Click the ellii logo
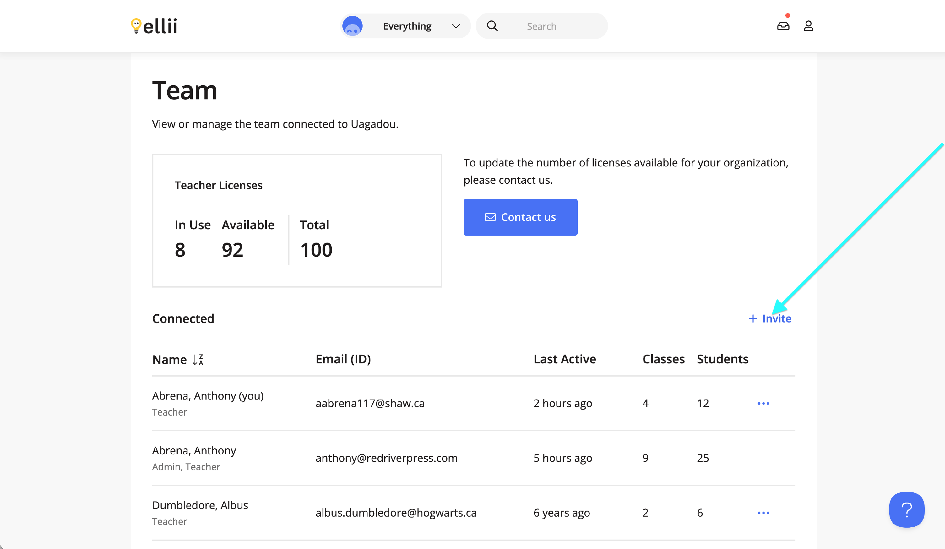Image resolution: width=945 pixels, height=549 pixels. [154, 26]
